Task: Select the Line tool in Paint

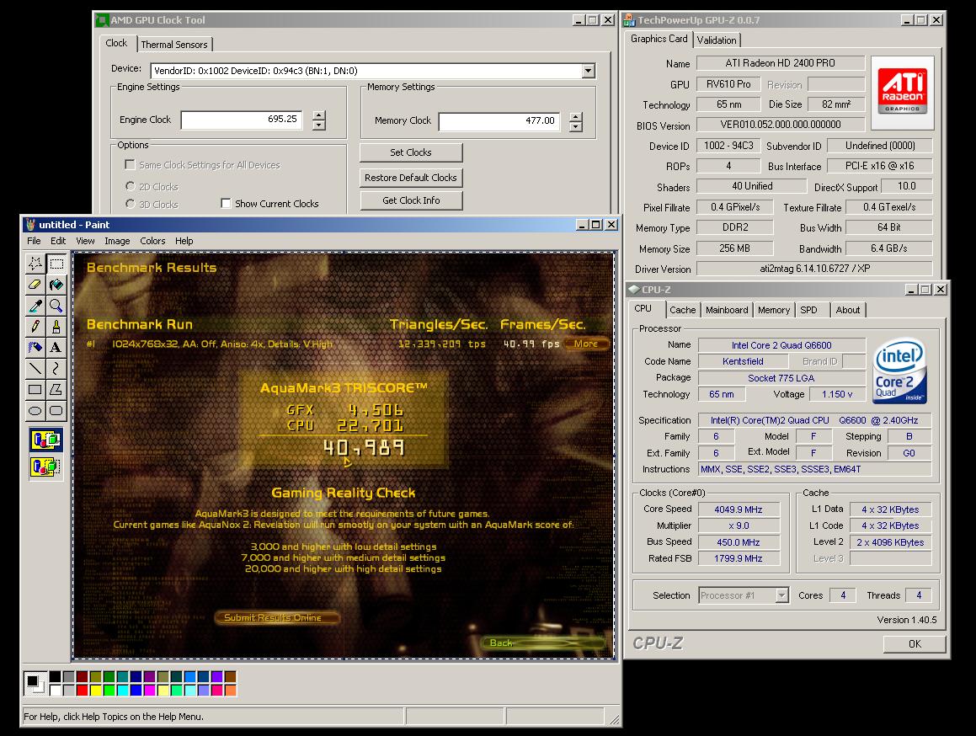Action: click(35, 368)
